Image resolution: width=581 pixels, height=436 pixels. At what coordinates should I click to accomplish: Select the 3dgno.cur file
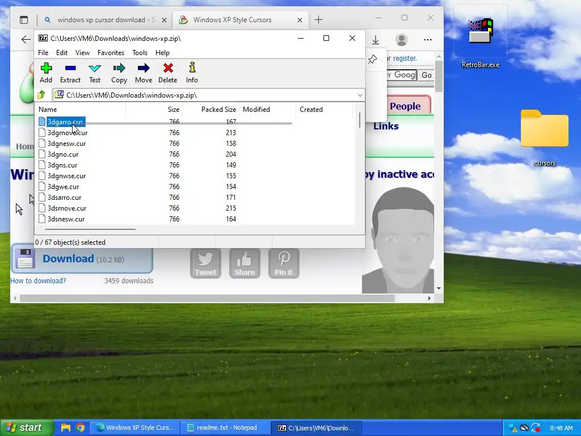pos(62,154)
